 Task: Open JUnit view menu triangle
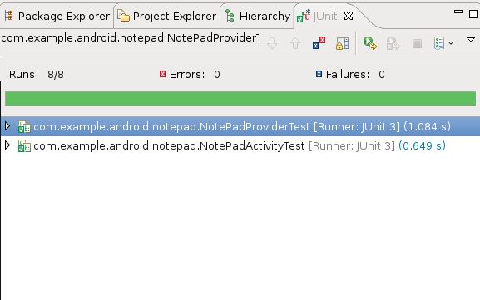(x=471, y=39)
